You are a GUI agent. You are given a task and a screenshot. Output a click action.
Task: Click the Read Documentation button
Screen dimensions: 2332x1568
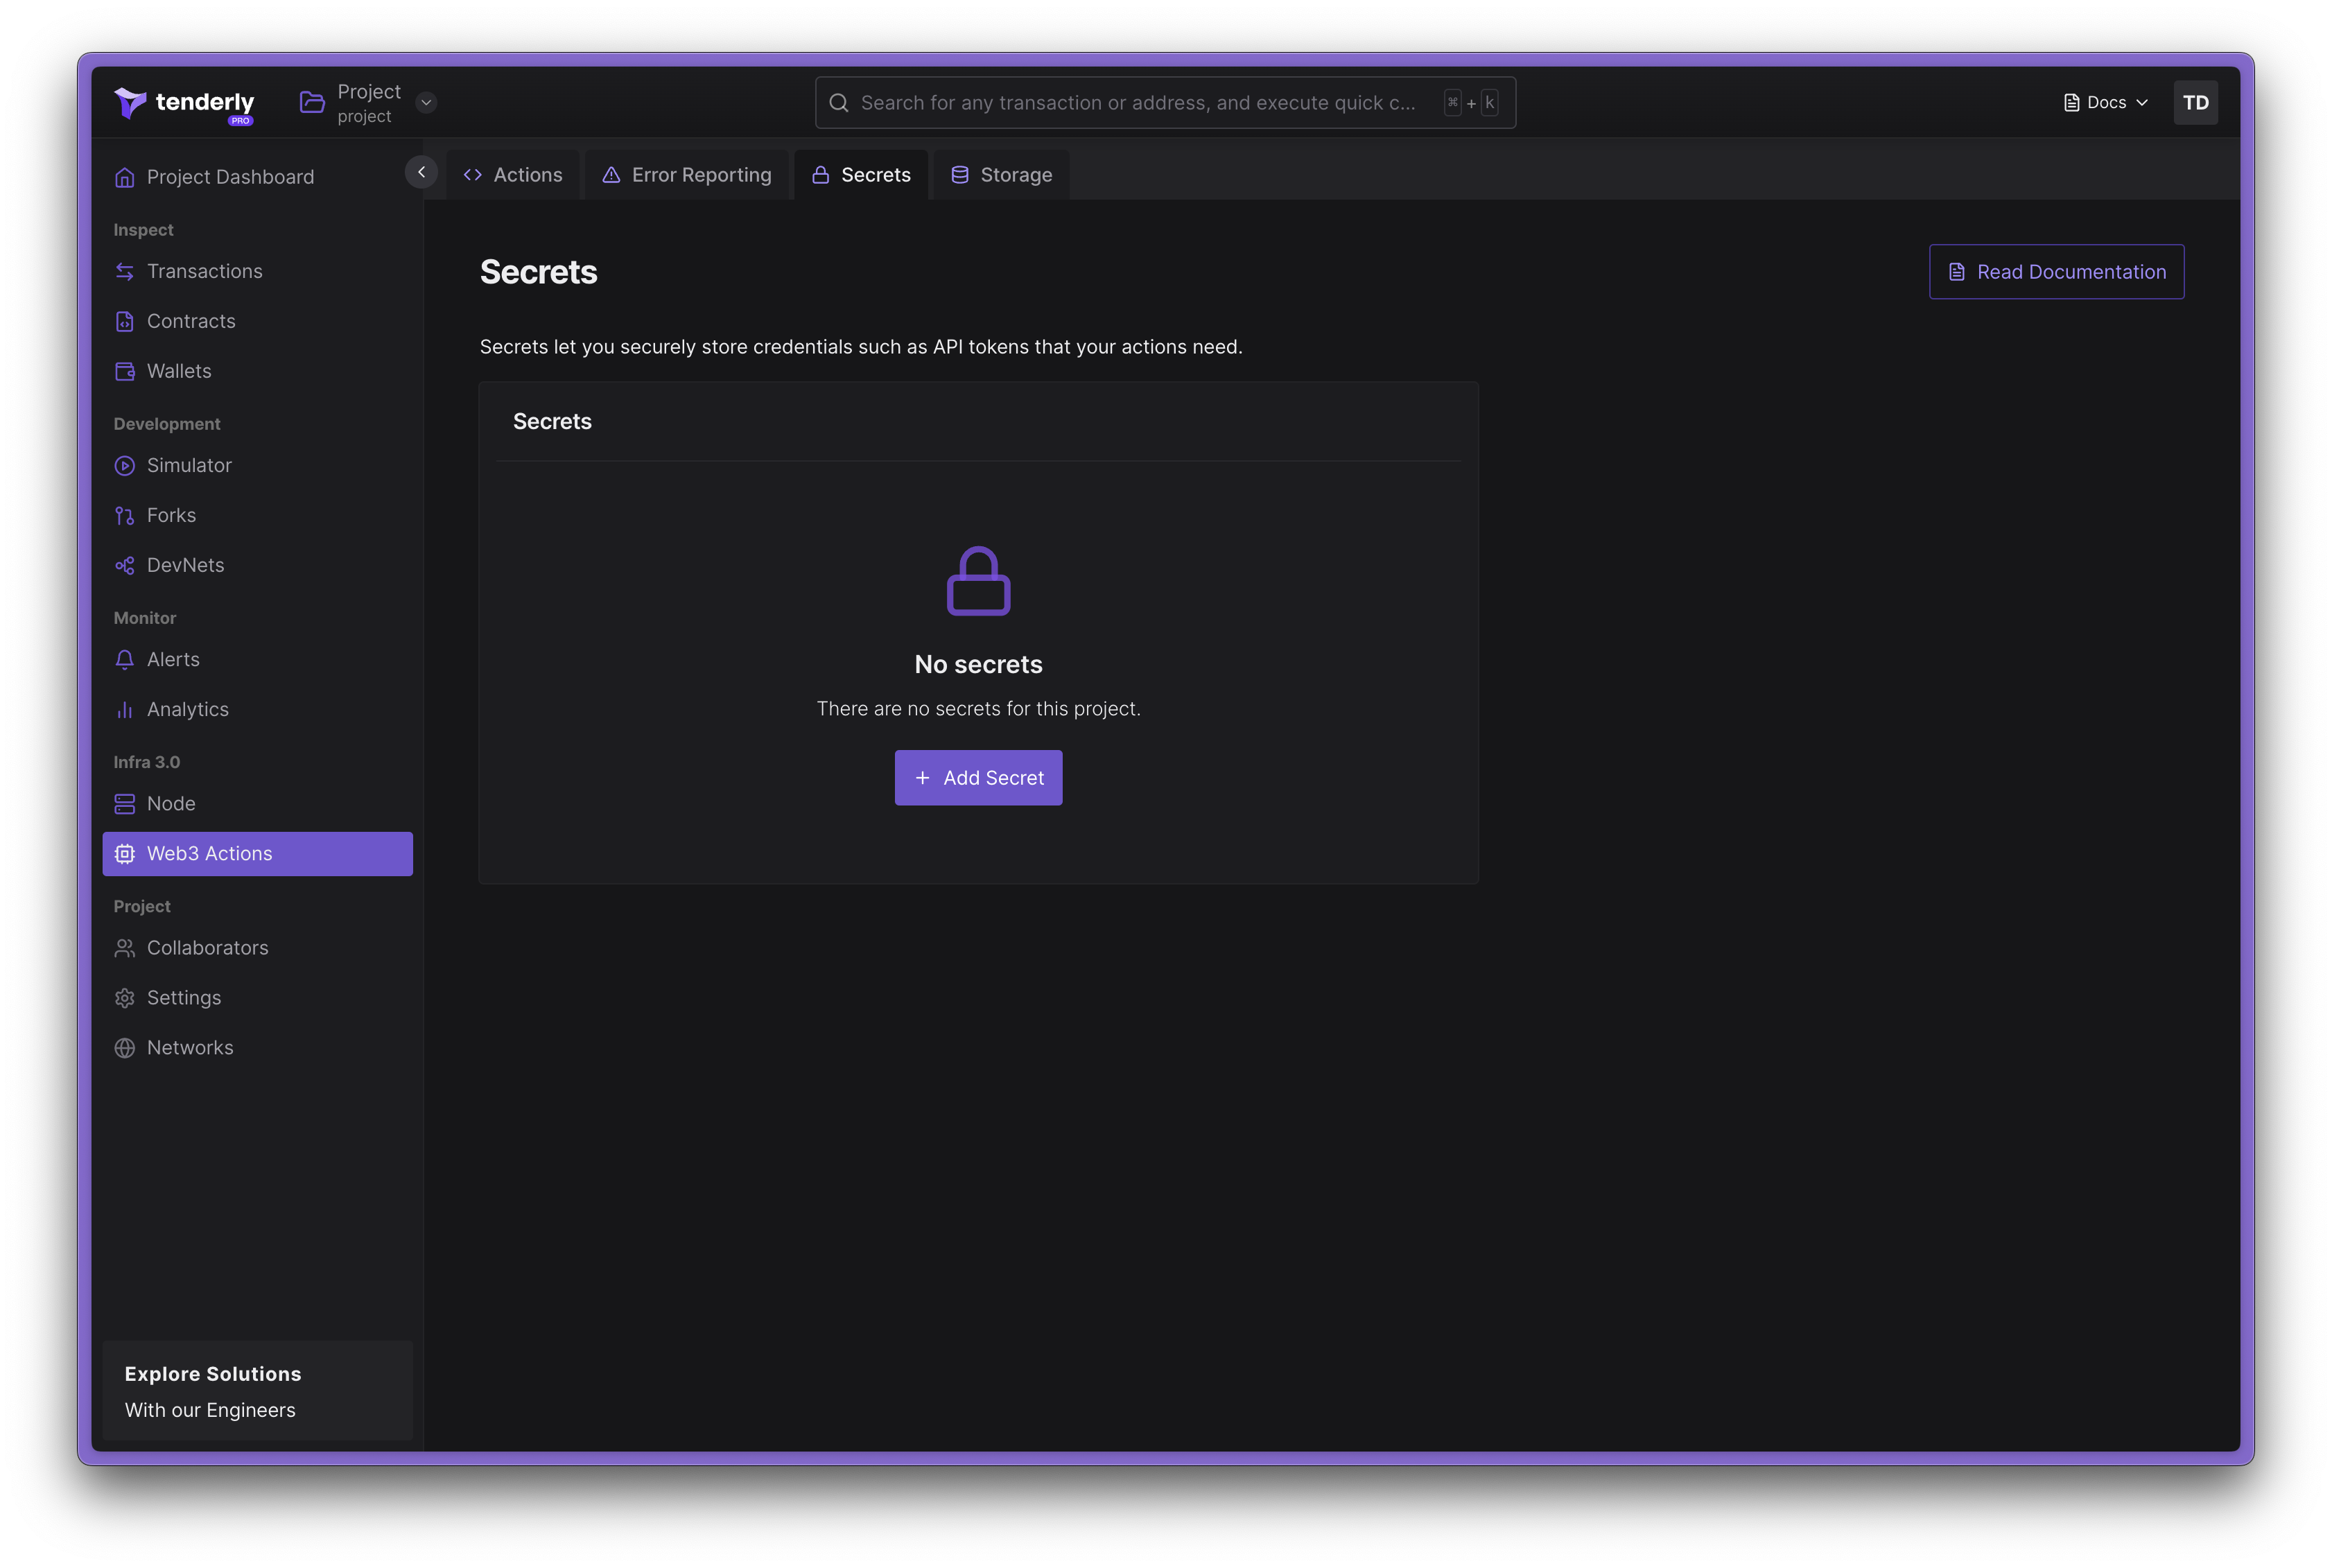click(2056, 271)
